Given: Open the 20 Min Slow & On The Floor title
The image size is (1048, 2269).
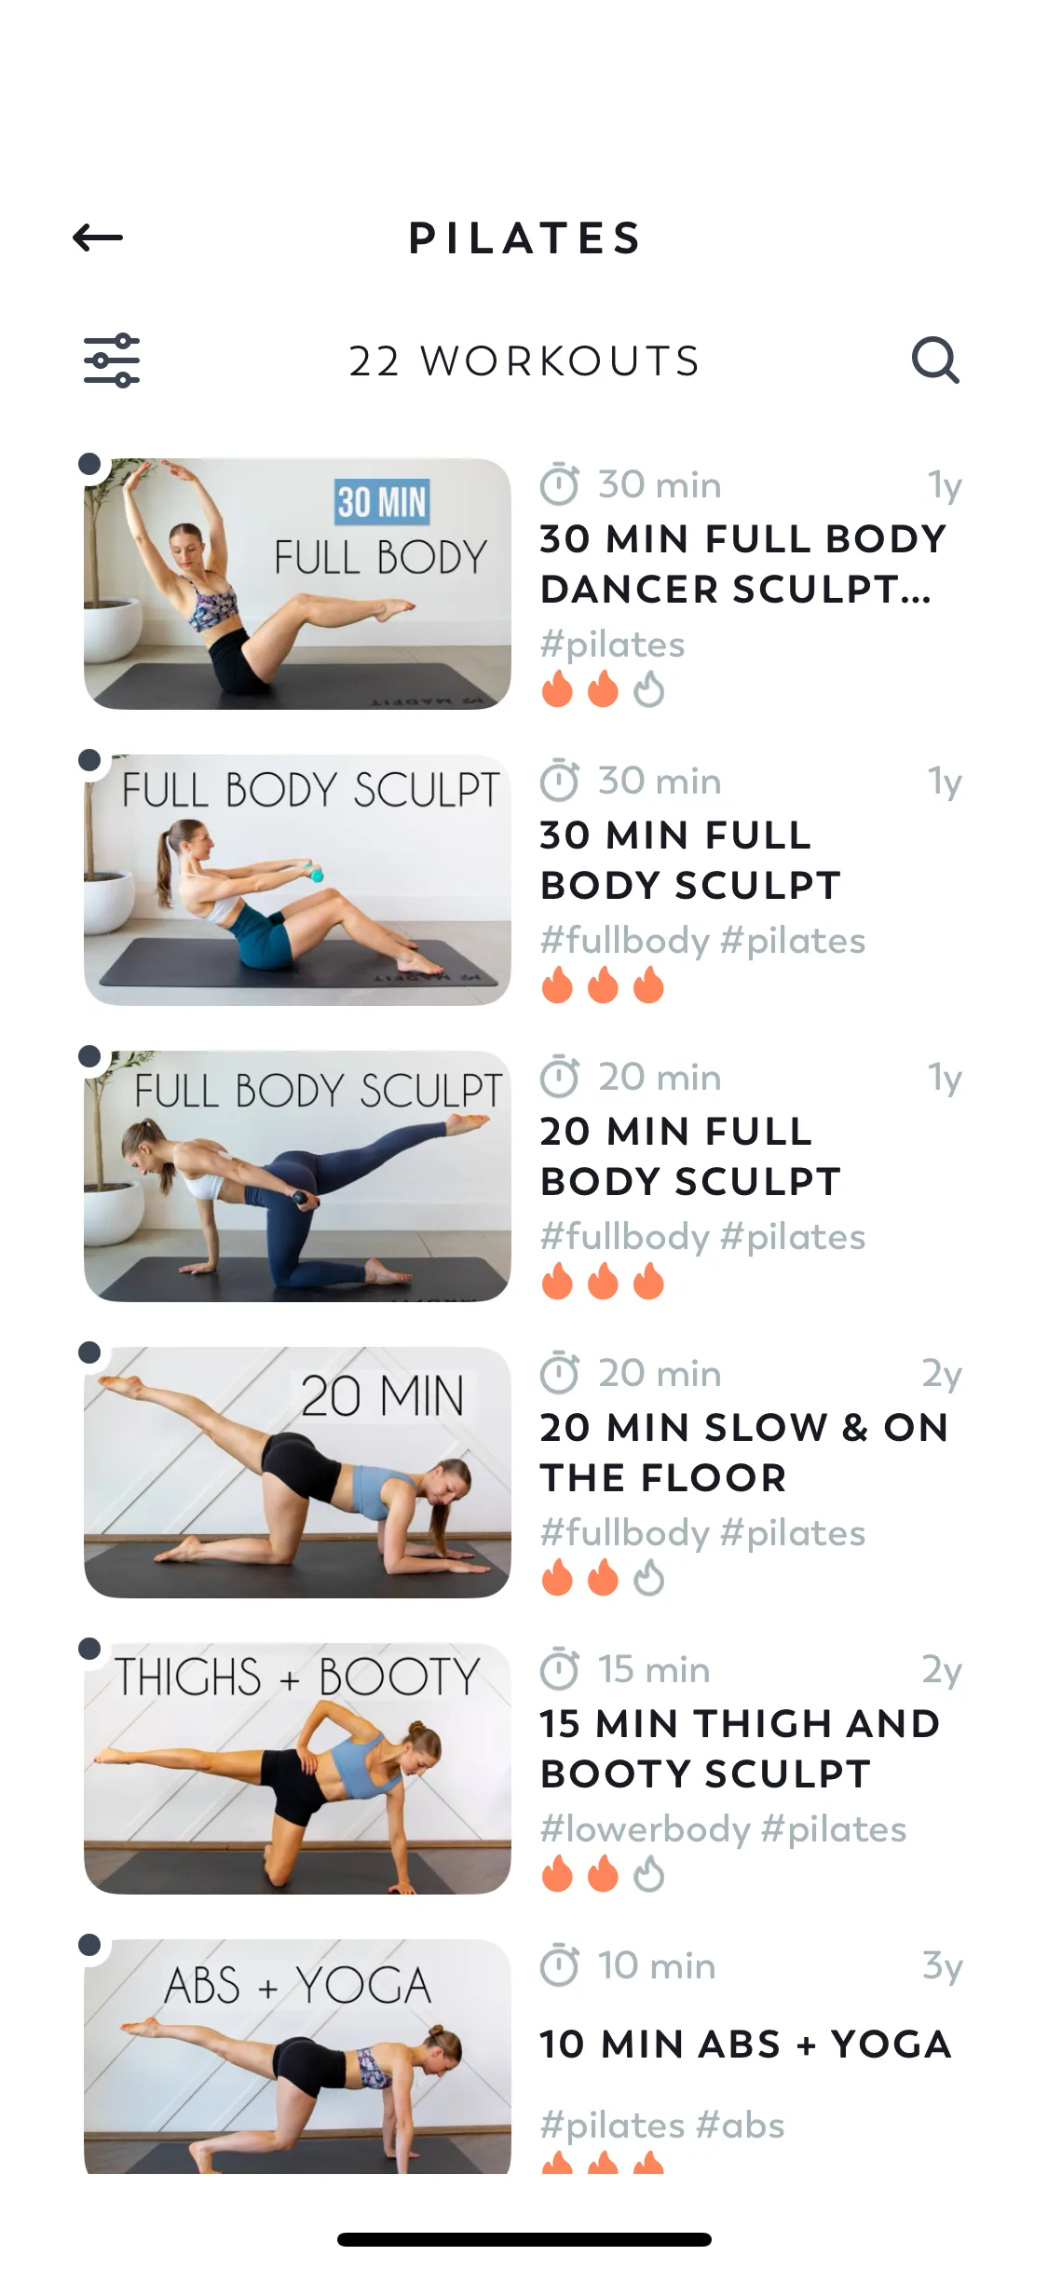Looking at the screenshot, I should 743,1452.
